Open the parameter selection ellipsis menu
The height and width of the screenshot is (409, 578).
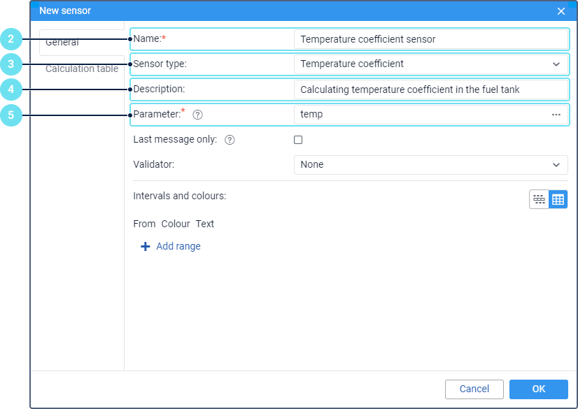(x=556, y=115)
